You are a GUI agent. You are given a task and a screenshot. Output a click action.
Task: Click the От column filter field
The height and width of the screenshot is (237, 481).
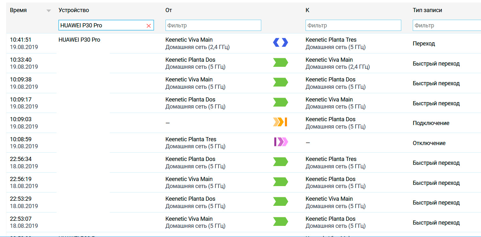coord(213,25)
